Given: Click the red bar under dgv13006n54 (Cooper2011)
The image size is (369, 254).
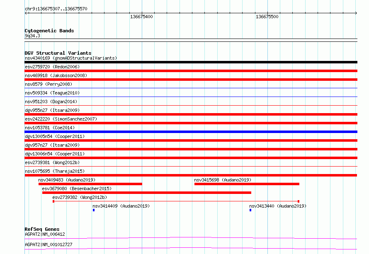Looking at the screenshot, I should pyautogui.click(x=191, y=158).
